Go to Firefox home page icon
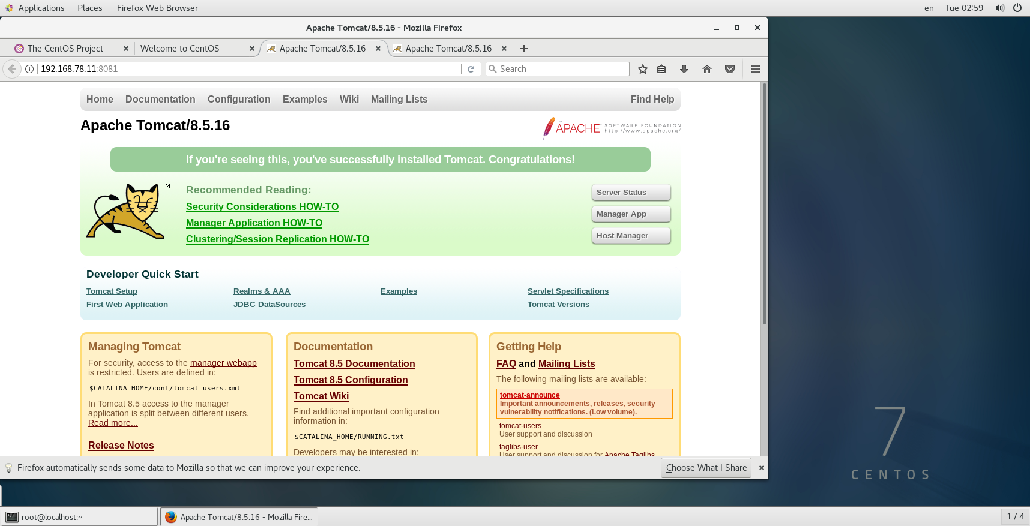Screen dimensions: 1030x526 pyautogui.click(x=707, y=69)
